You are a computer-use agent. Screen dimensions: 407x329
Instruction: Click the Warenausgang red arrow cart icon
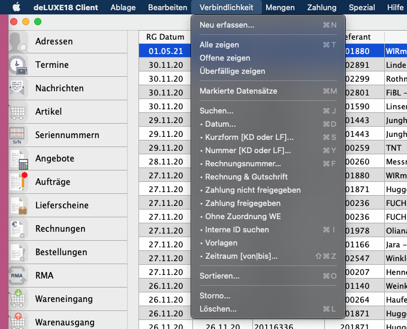(x=18, y=321)
